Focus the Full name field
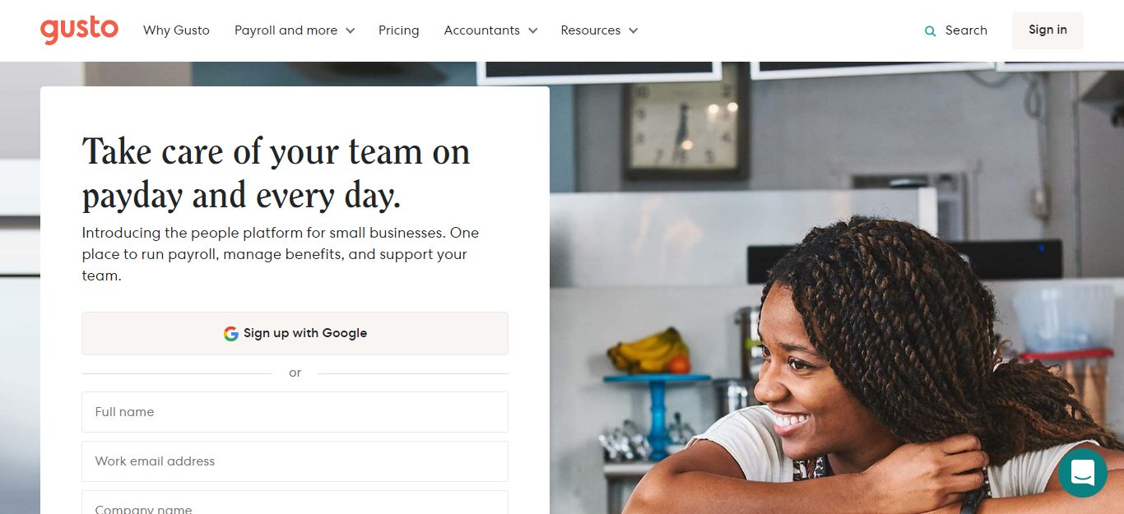 295,412
